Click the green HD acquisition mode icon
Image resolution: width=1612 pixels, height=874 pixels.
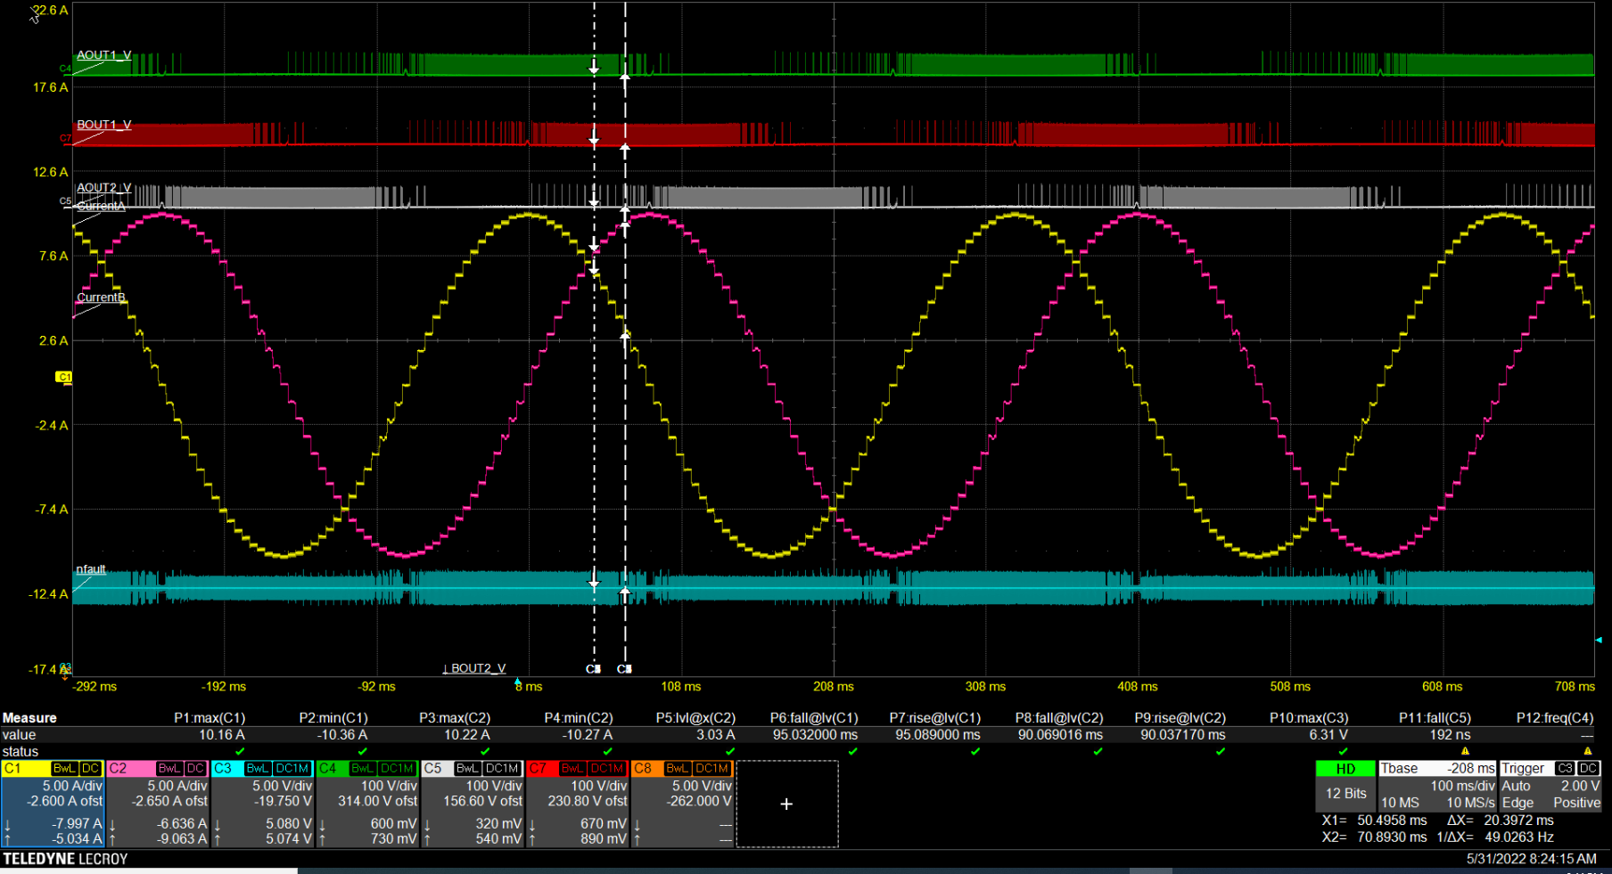(1346, 768)
